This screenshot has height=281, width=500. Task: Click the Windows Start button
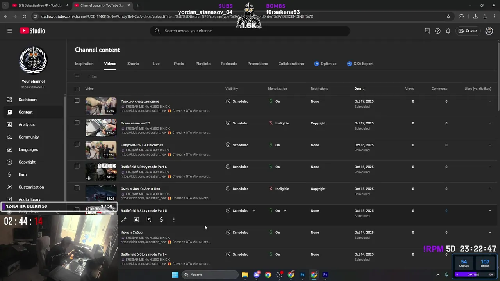click(x=175, y=275)
